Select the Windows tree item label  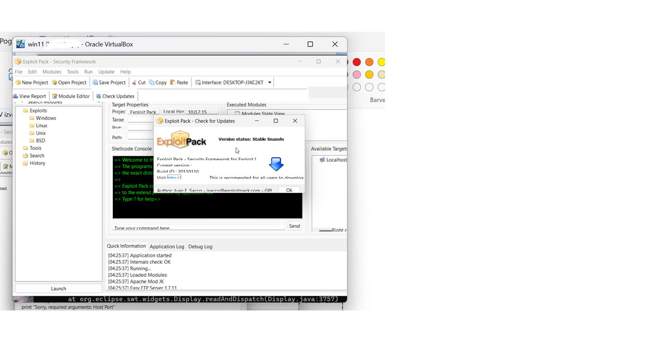pos(46,118)
